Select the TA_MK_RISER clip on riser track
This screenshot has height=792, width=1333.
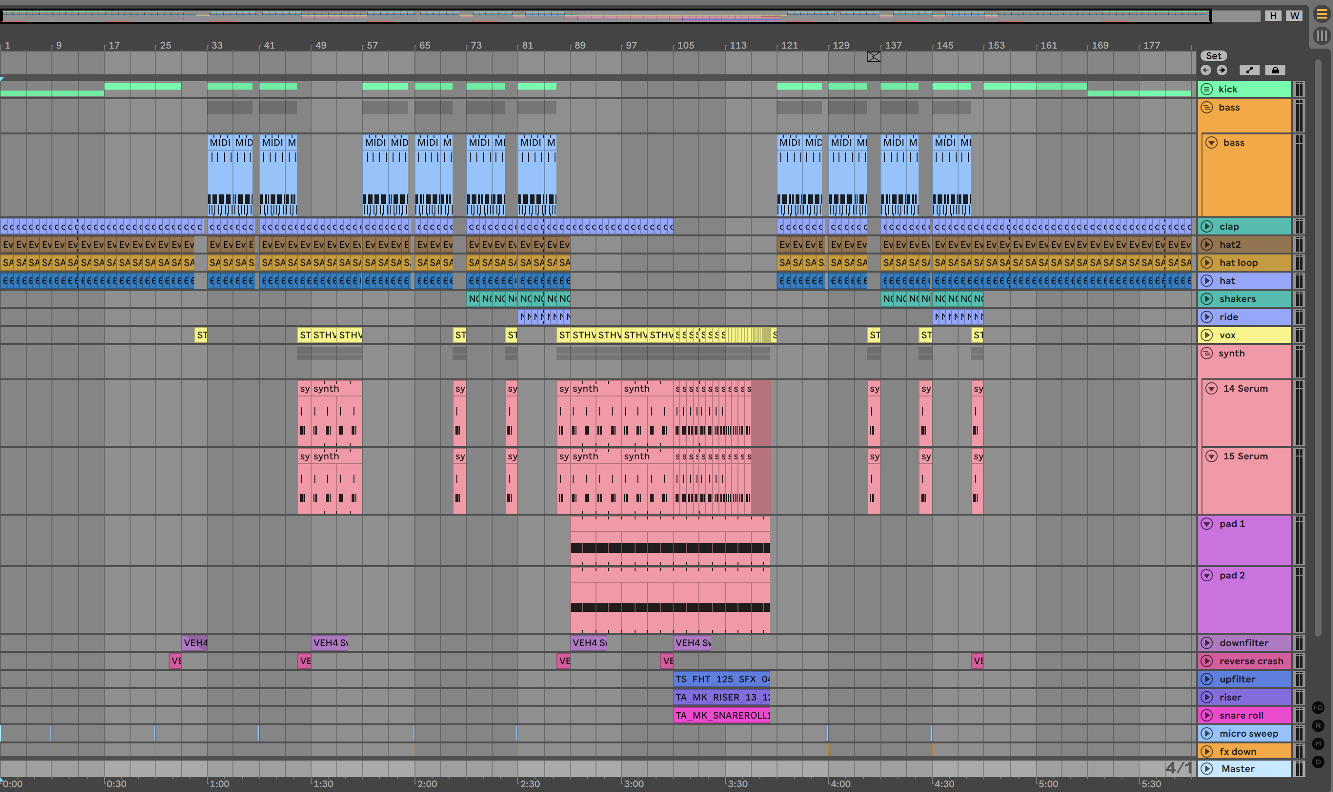721,697
